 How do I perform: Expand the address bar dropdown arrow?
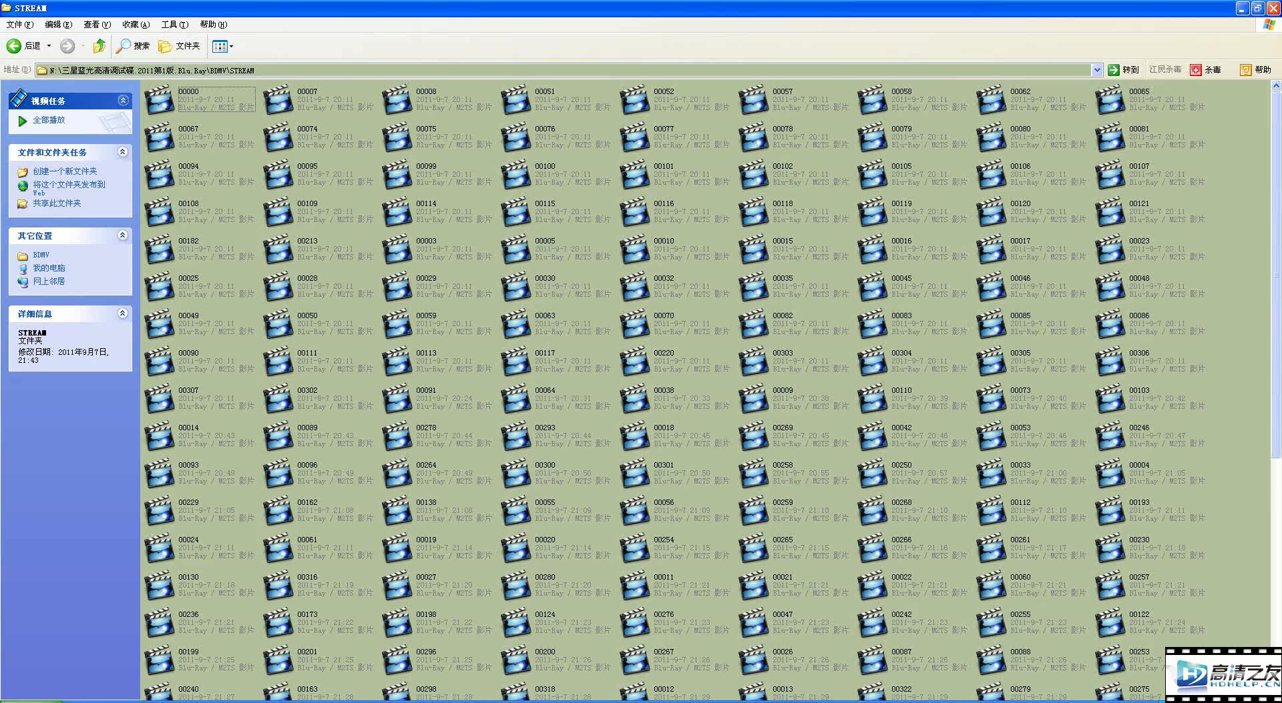[1096, 70]
